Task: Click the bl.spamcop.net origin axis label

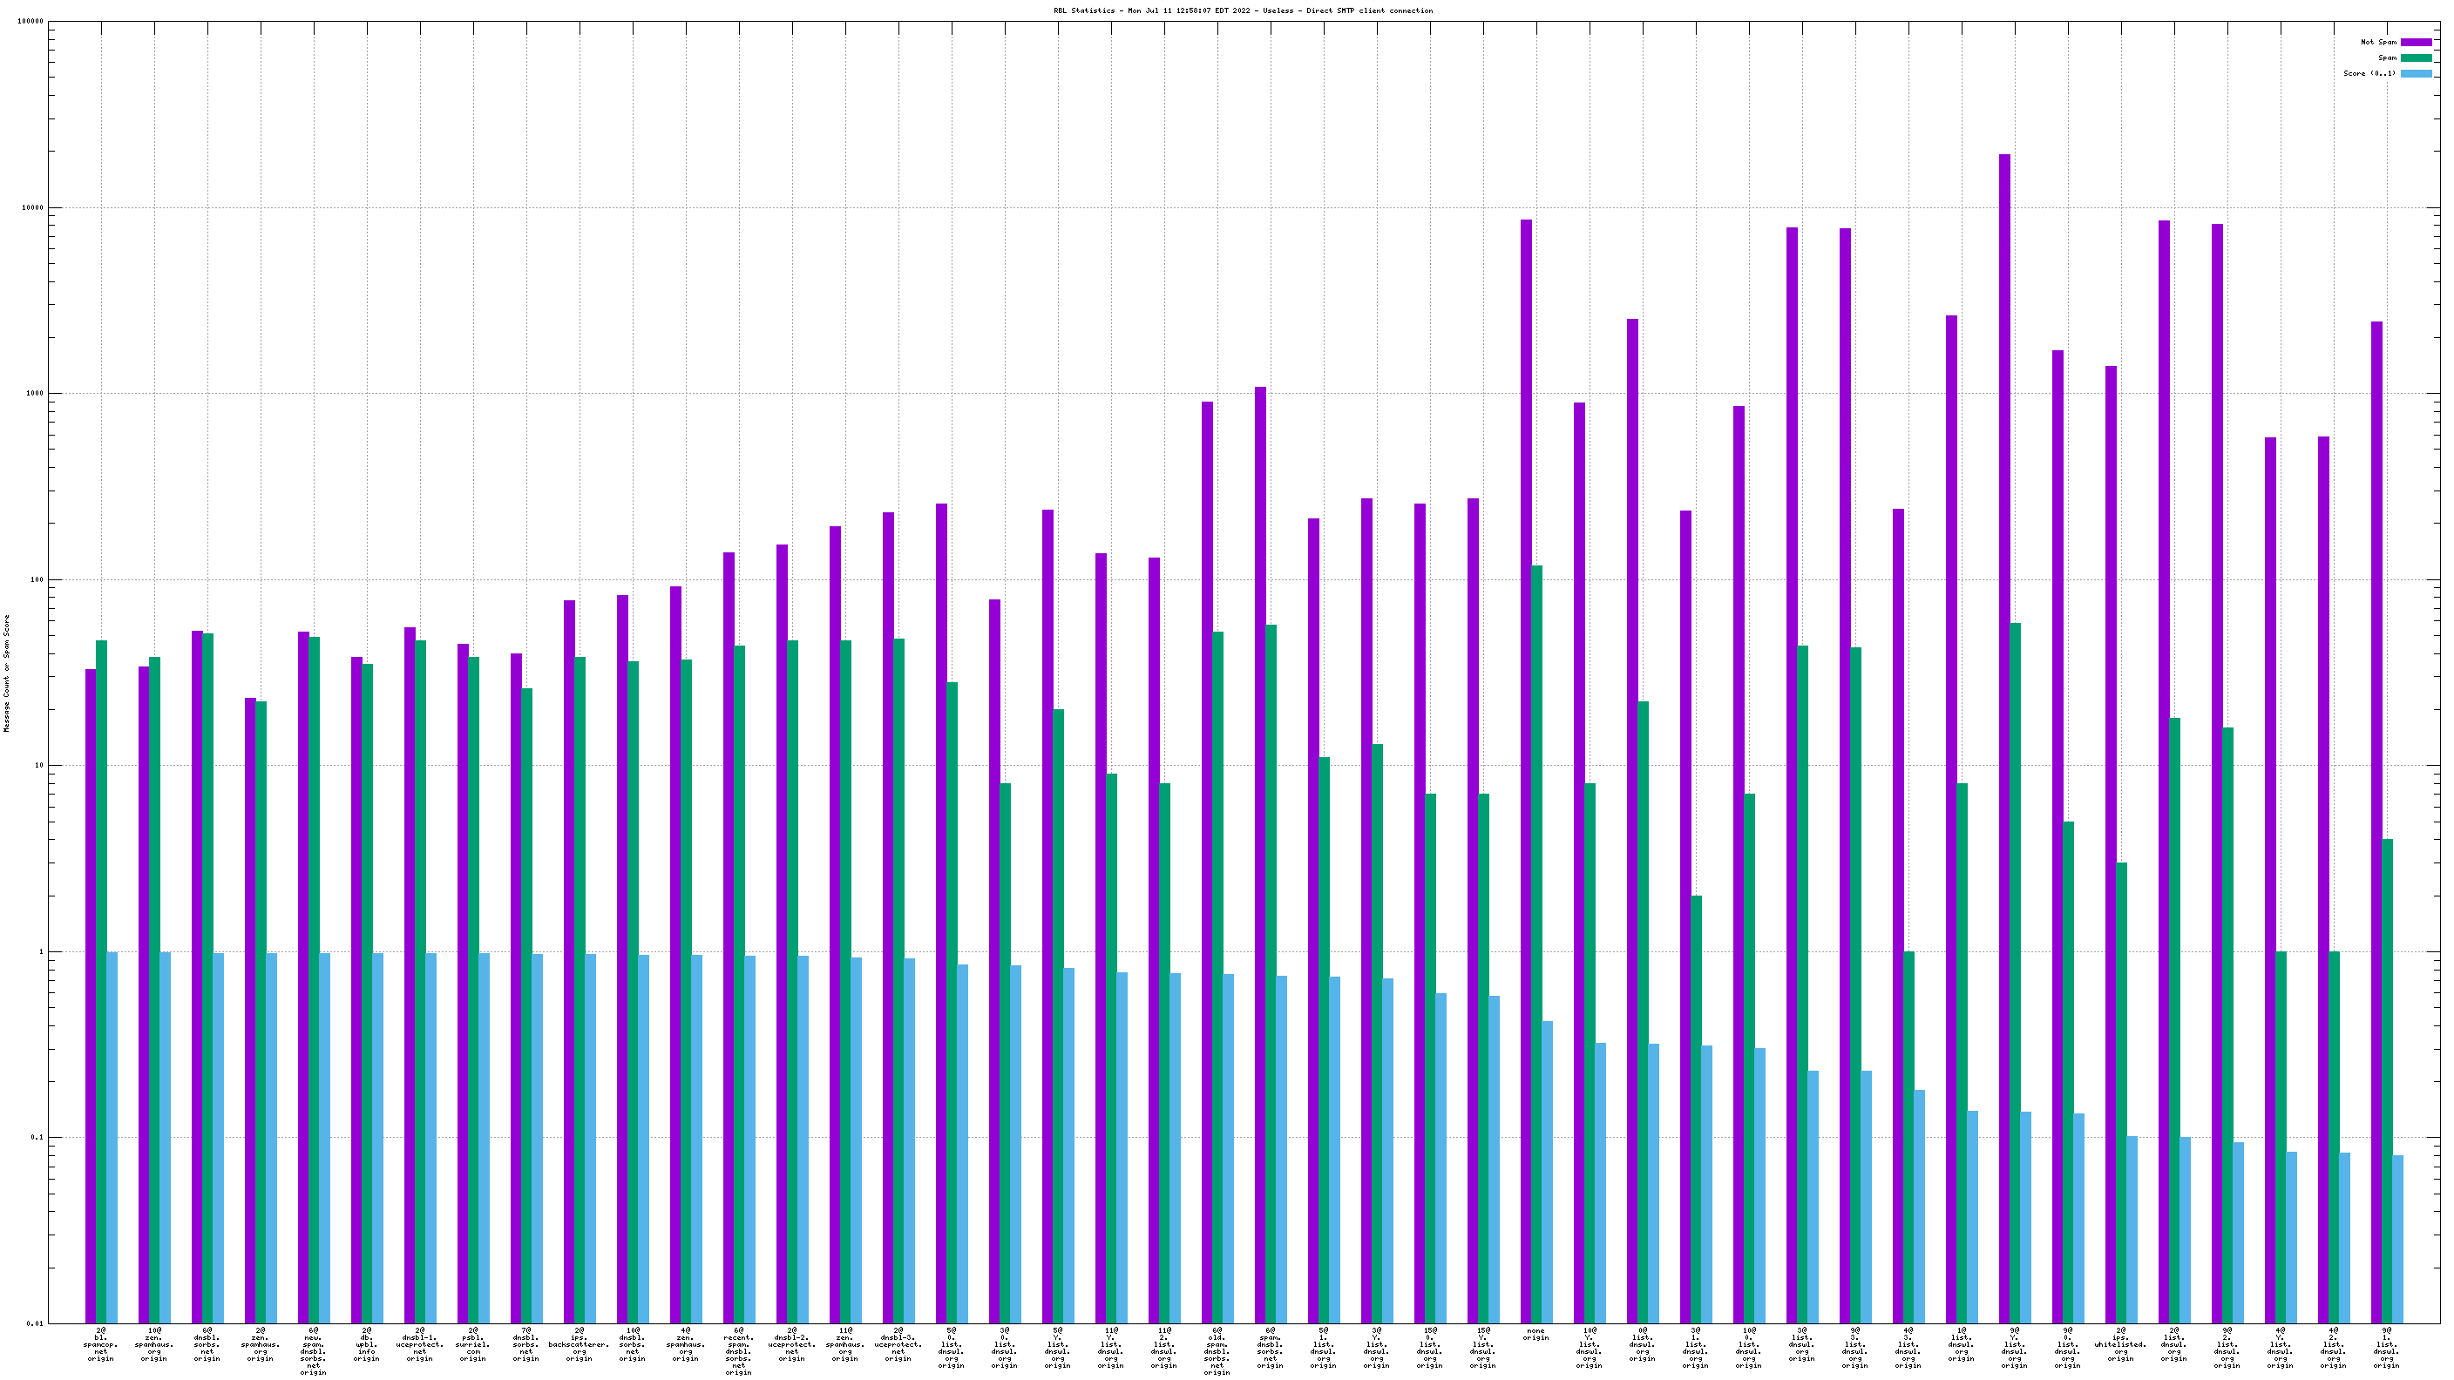Action: (x=101, y=1343)
